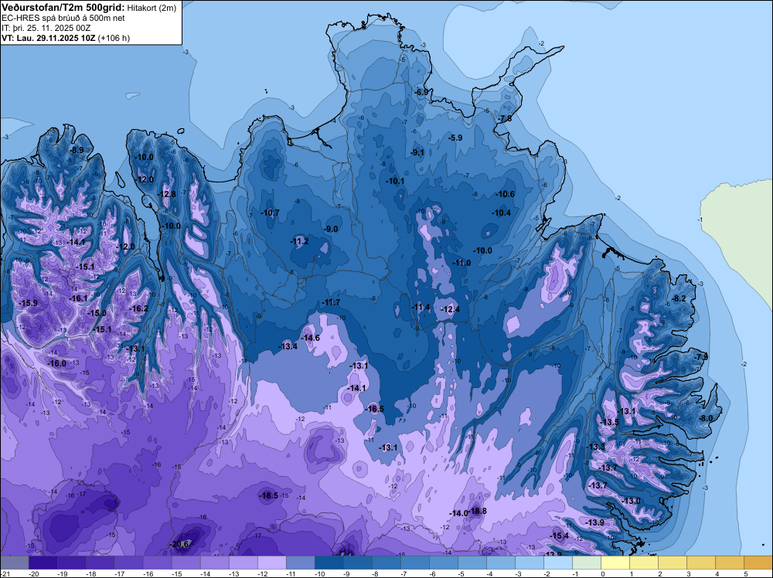
Task: Click the "EC-HRES spá brúuð á 500m net" line
Action: coord(63,18)
